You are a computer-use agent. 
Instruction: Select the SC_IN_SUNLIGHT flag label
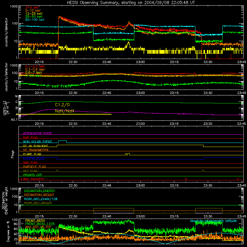pyautogui.click(x=36, y=146)
